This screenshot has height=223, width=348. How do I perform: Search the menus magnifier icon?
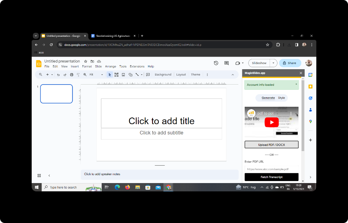coord(41,75)
